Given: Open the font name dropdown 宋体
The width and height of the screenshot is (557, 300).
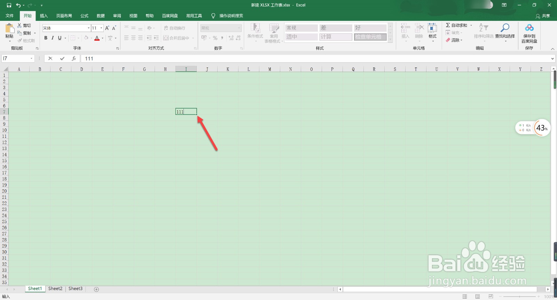Looking at the screenshot, I should click(x=89, y=28).
